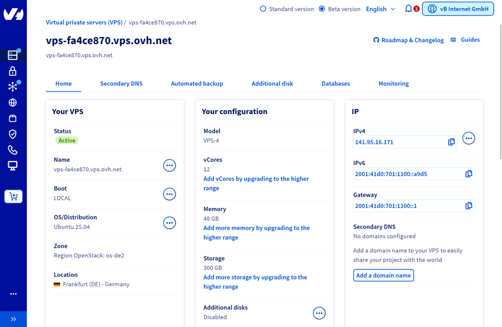Copy the IPv4 address to clipboard
The image size is (502, 327).
(451, 142)
